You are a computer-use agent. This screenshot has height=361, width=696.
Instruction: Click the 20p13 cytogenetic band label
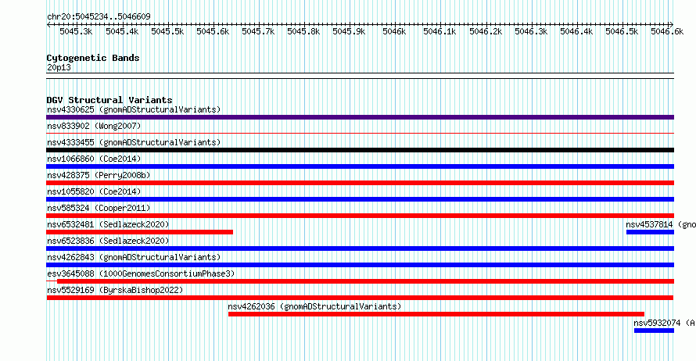pos(59,67)
